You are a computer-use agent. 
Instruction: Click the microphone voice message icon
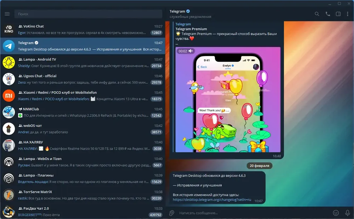pyautogui.click(x=348, y=213)
